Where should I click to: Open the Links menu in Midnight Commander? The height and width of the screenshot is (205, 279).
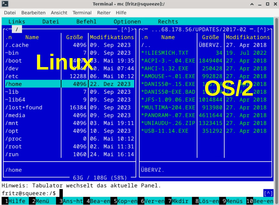click(17, 22)
